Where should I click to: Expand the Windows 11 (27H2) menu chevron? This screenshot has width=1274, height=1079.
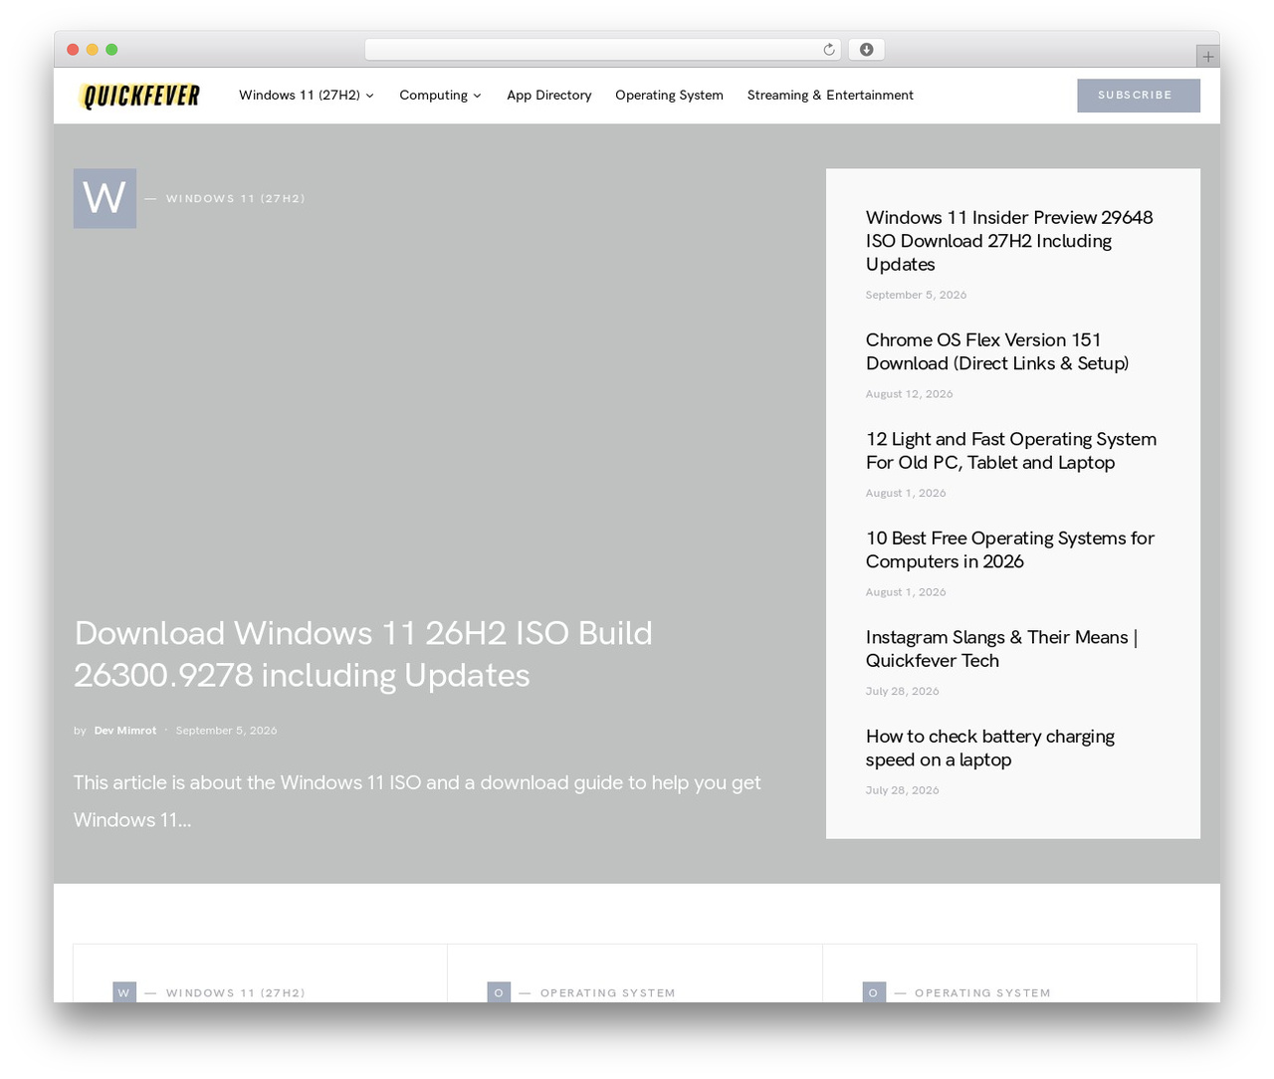coord(369,96)
